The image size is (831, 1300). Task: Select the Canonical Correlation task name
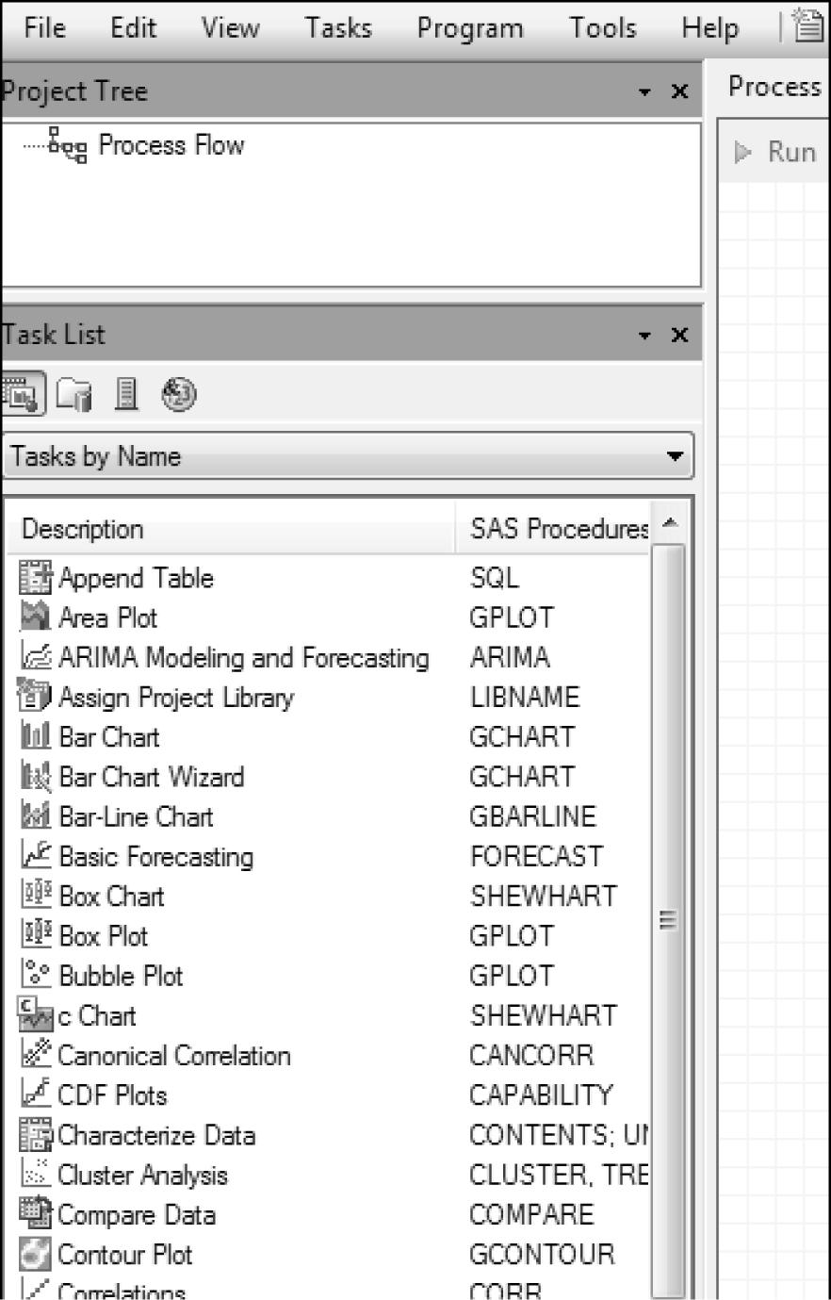pyautogui.click(x=173, y=1055)
